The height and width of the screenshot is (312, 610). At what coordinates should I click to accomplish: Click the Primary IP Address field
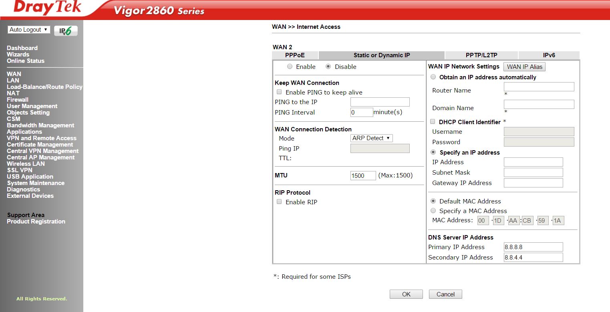coord(533,247)
